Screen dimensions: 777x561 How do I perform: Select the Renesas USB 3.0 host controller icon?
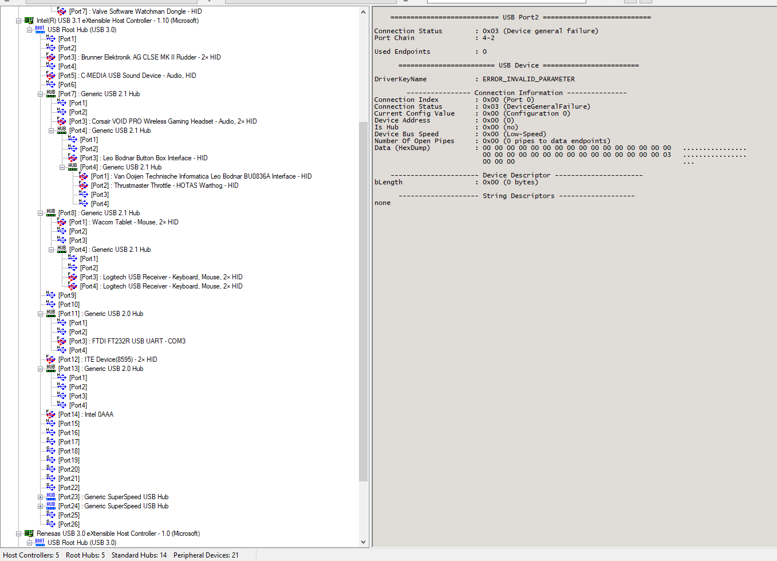(x=29, y=534)
